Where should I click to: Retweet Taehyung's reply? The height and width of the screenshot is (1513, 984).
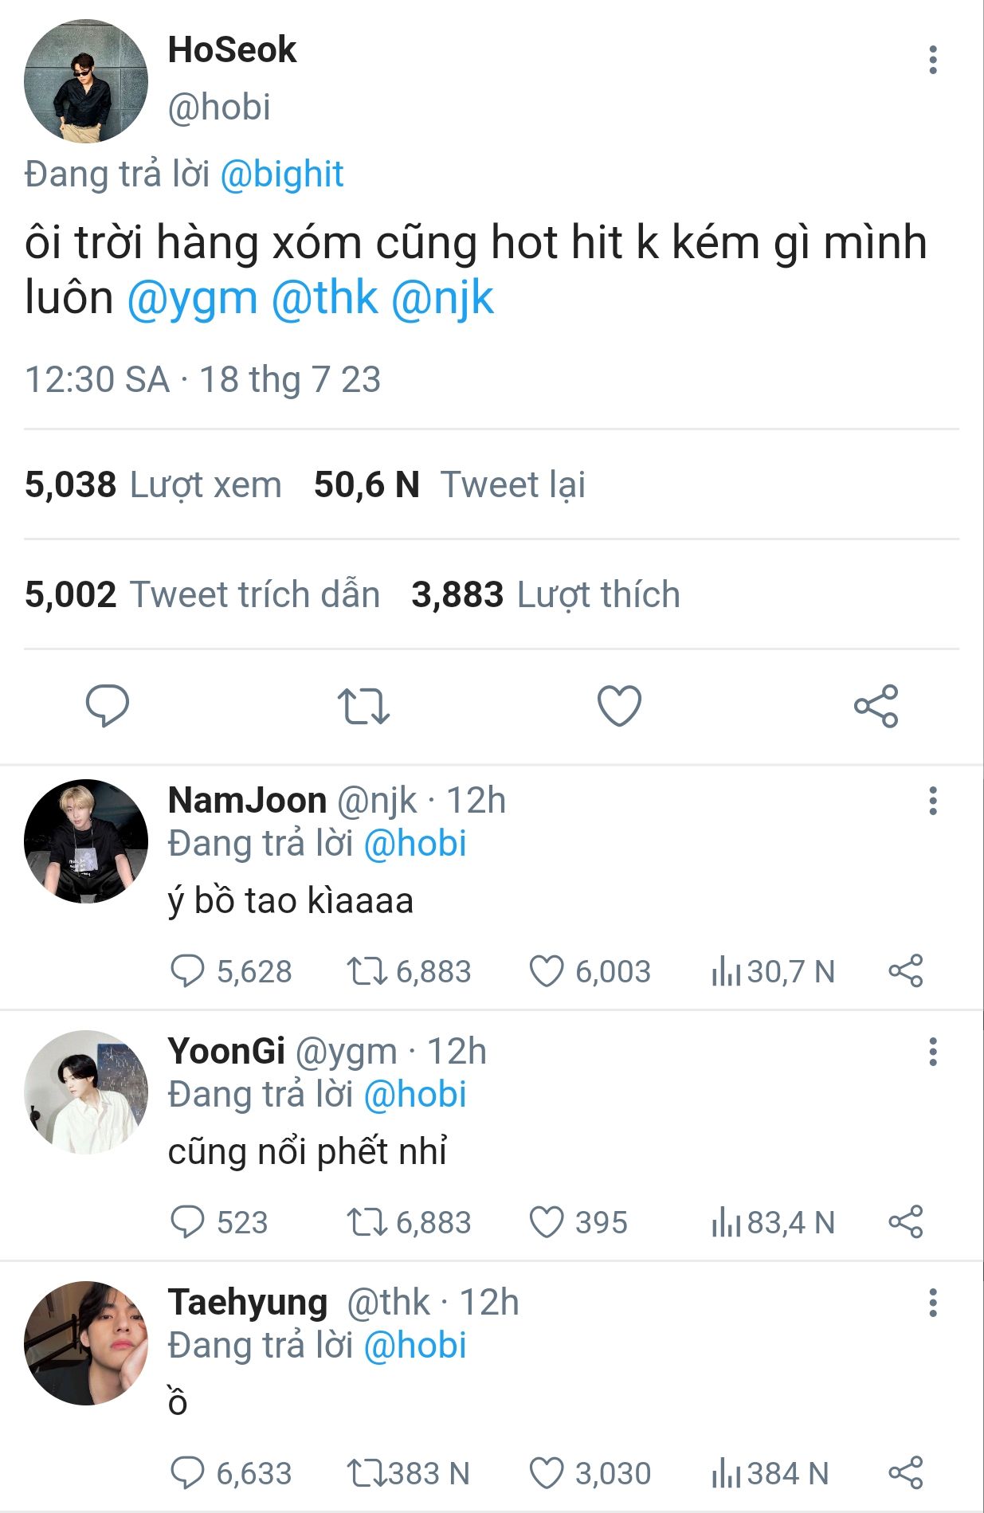pos(366,1473)
